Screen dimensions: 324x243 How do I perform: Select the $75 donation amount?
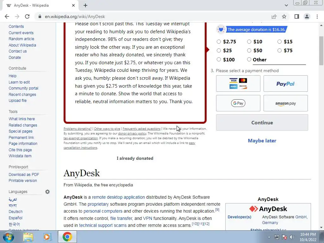click(x=279, y=50)
